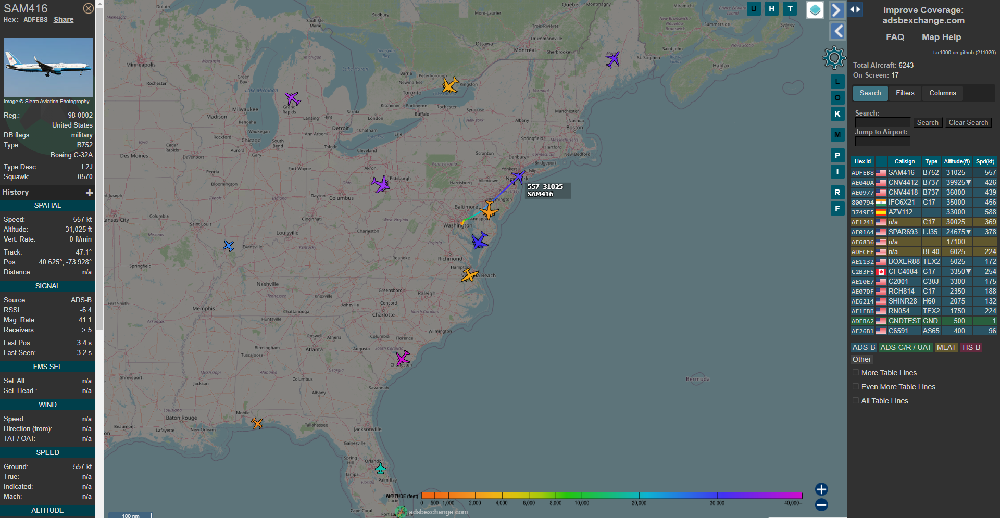
Task: Click the H map toggle button
Action: 772,8
